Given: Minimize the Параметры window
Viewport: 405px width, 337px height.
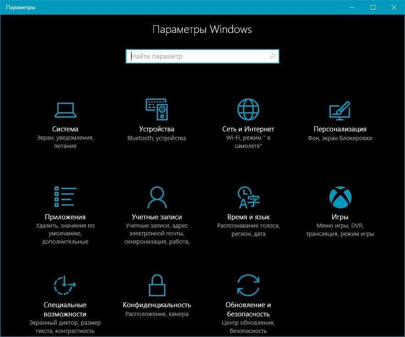Looking at the screenshot, I should pyautogui.click(x=352, y=7).
